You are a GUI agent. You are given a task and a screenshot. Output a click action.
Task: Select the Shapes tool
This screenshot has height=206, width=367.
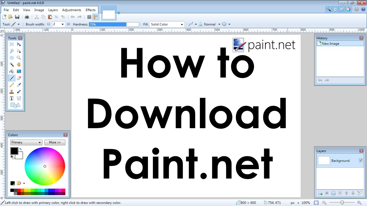pyautogui.click(x=15, y=105)
